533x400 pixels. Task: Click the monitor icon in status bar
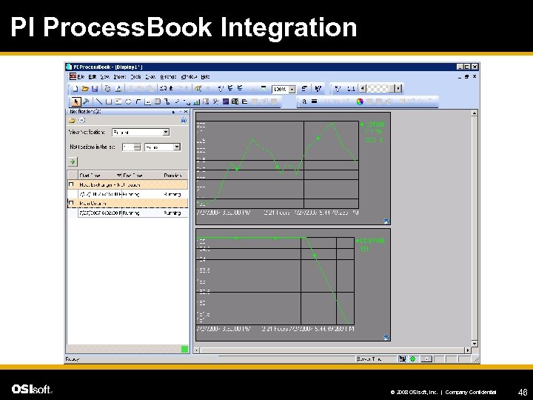click(x=402, y=359)
